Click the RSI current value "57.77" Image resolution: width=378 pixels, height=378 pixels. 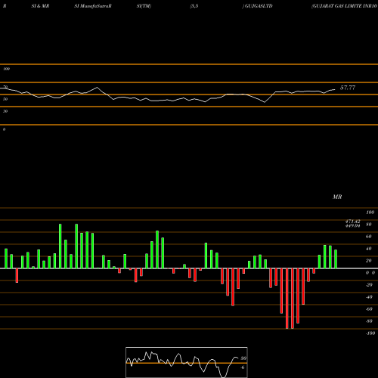348,88
